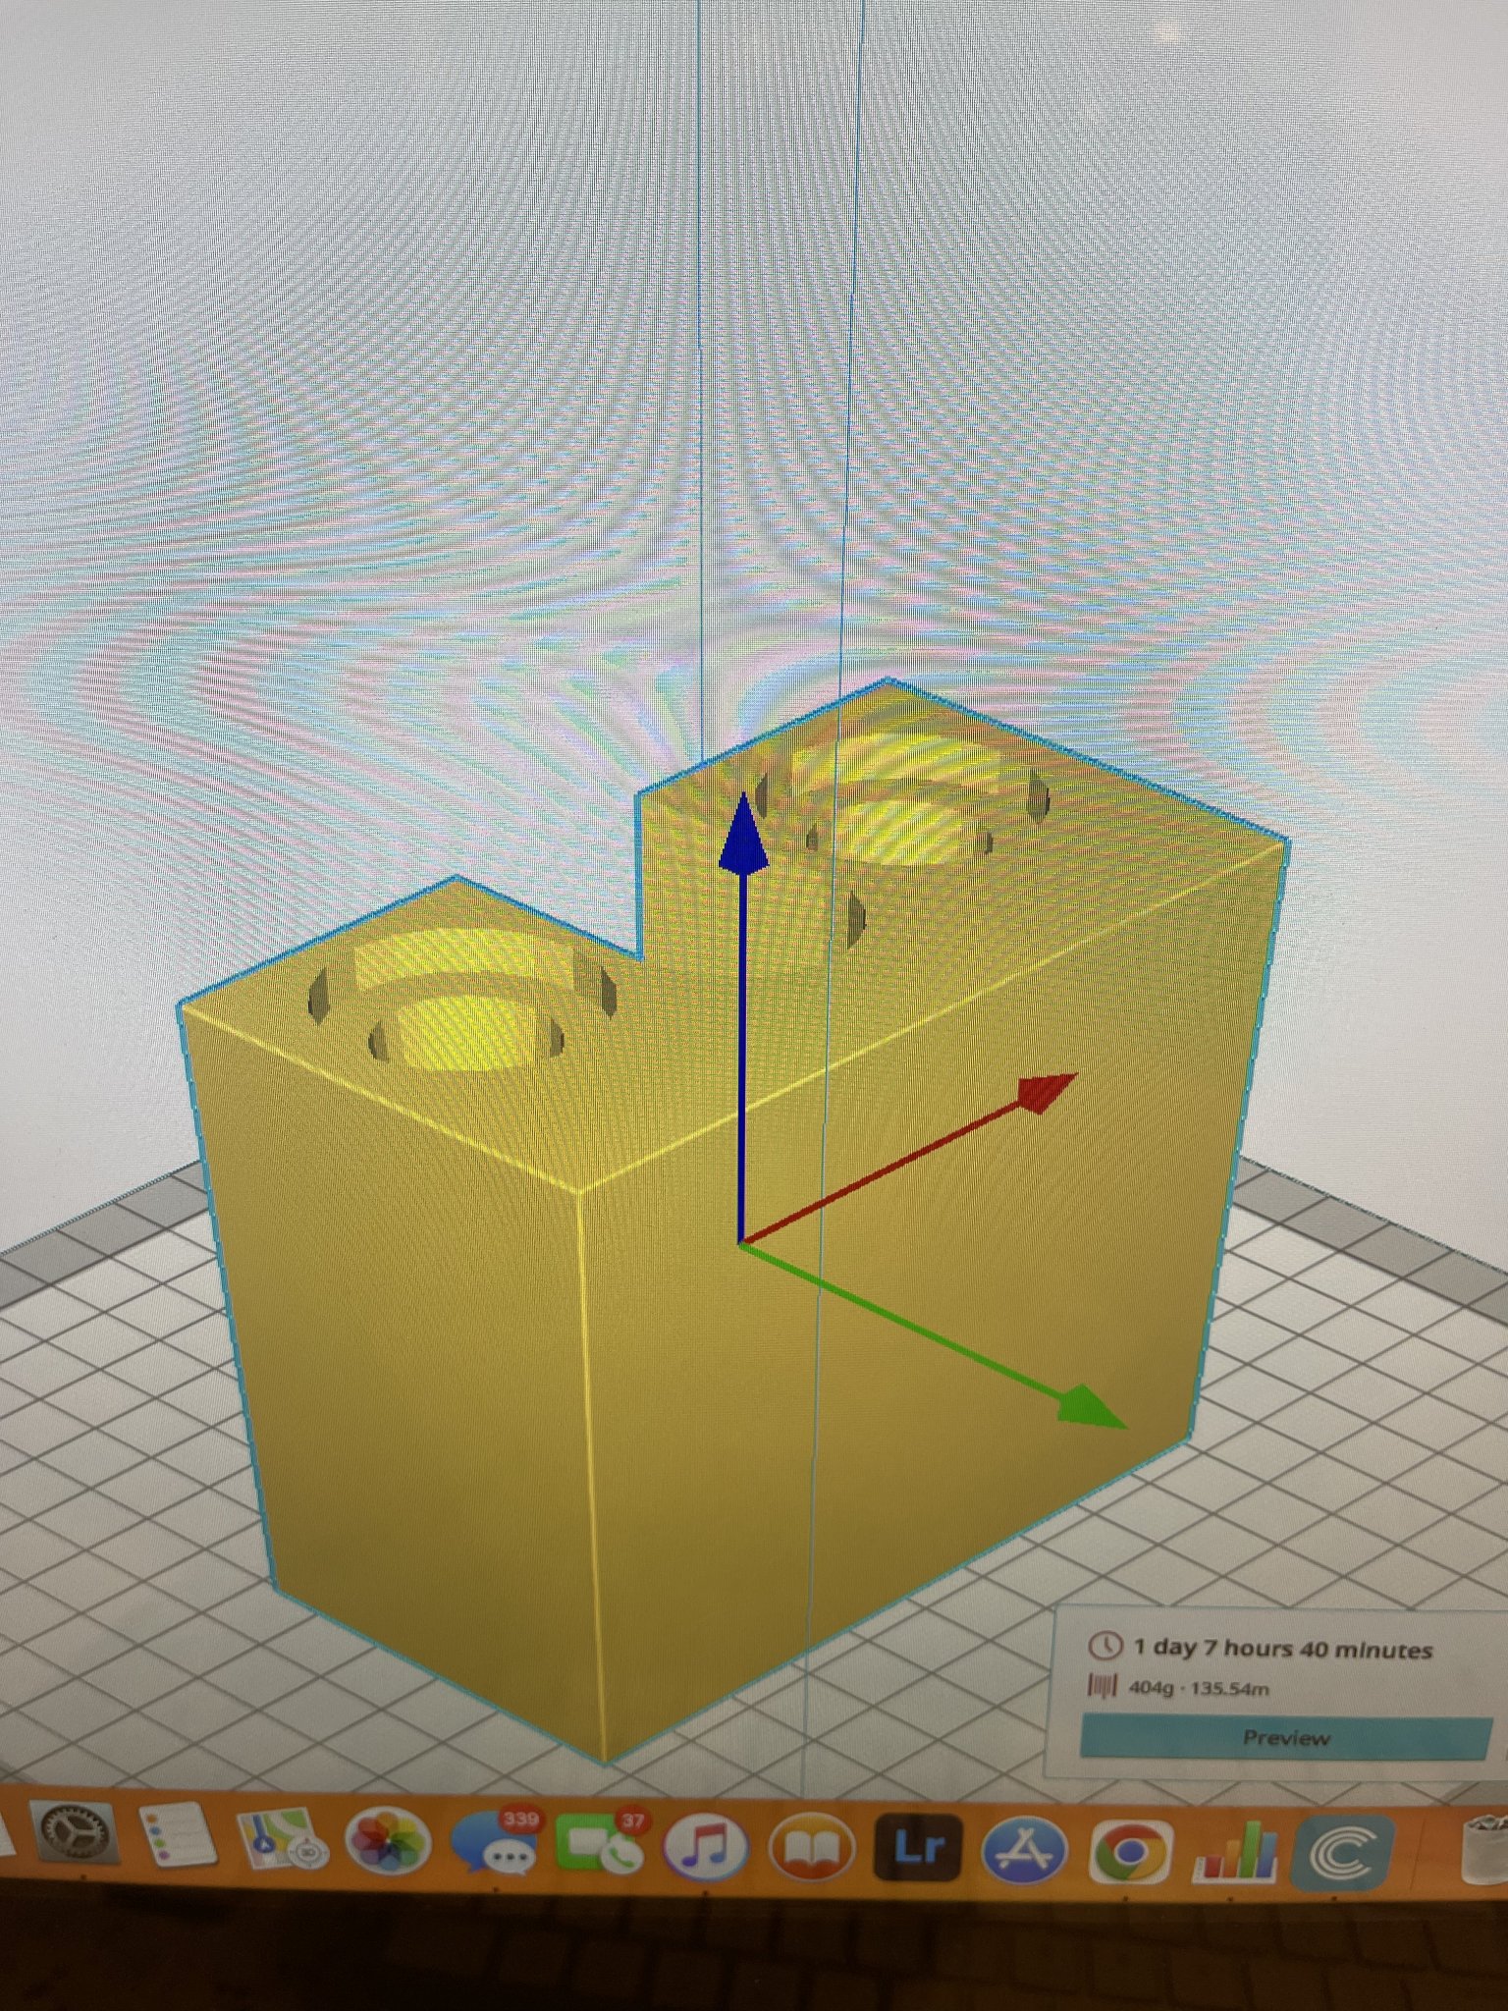
Task: Click the red X-axis move arrow
Action: 1044,1092
